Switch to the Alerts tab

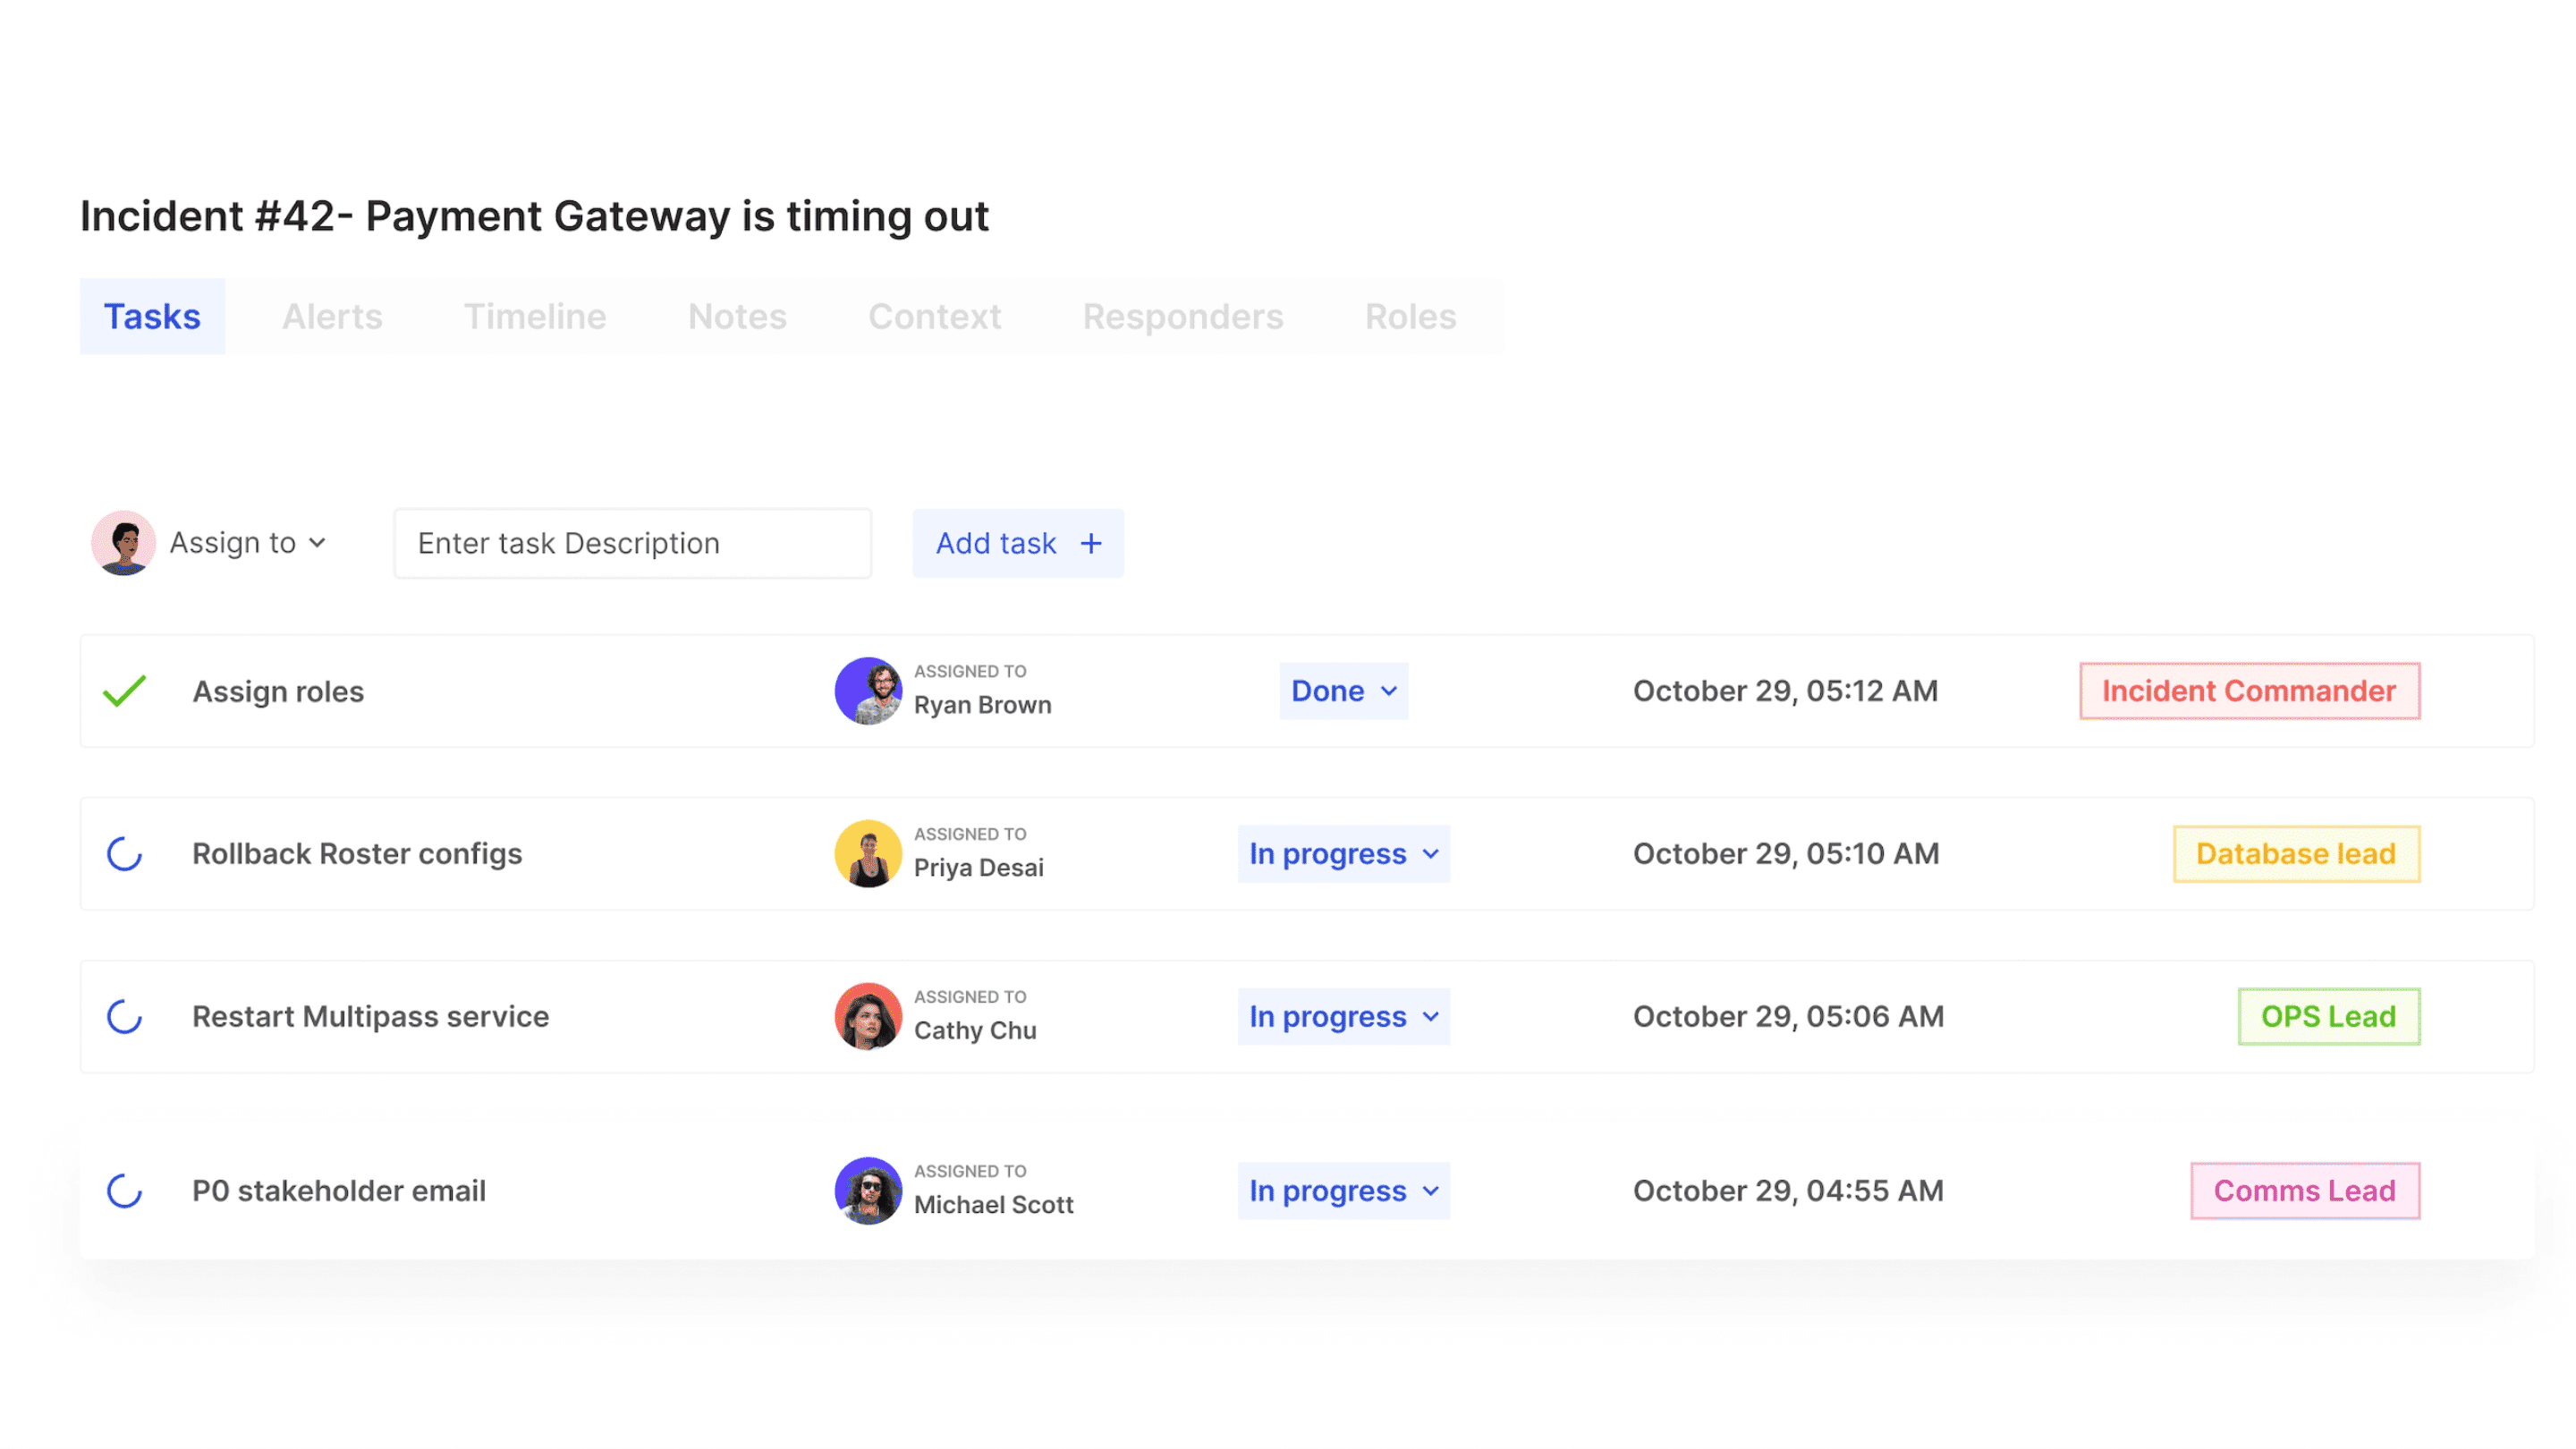[x=332, y=317]
